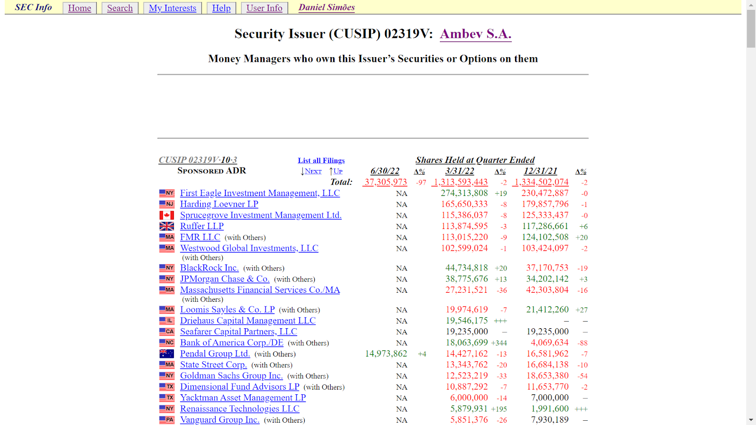Click the CA flag next to Seafarer Capital Partners
This screenshot has height=425, width=756.
click(167, 331)
